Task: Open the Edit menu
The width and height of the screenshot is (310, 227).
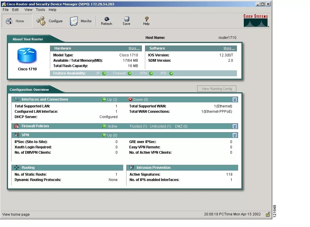Action: click(x=15, y=10)
